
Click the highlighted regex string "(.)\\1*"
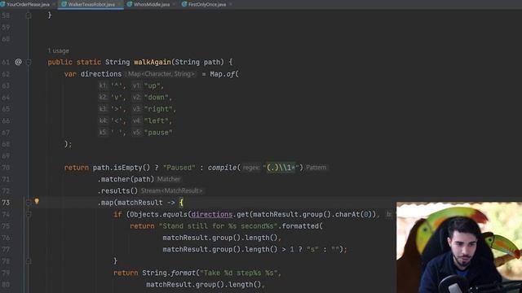281,168
